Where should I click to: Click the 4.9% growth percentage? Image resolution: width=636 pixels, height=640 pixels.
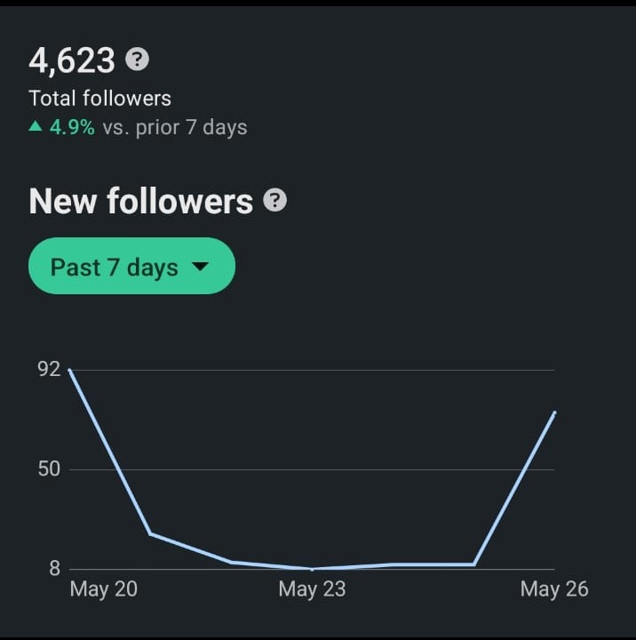(72, 127)
